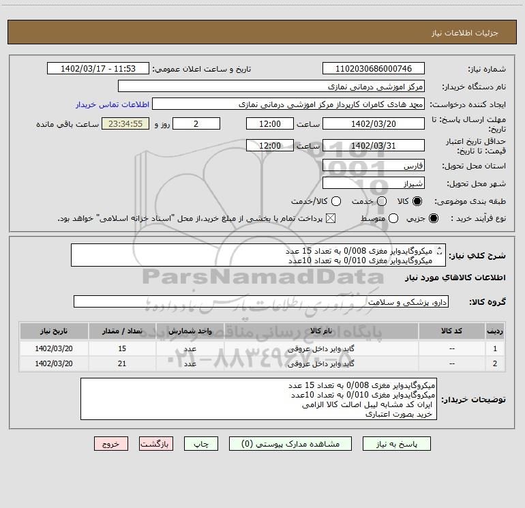Click the واحد شمارش column header

click(190, 331)
